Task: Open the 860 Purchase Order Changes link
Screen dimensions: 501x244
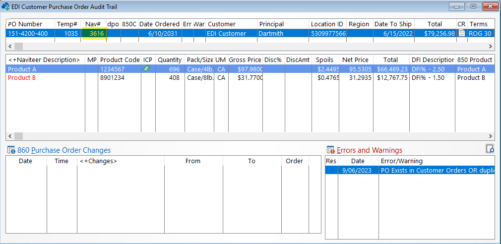Action: pos(64,150)
